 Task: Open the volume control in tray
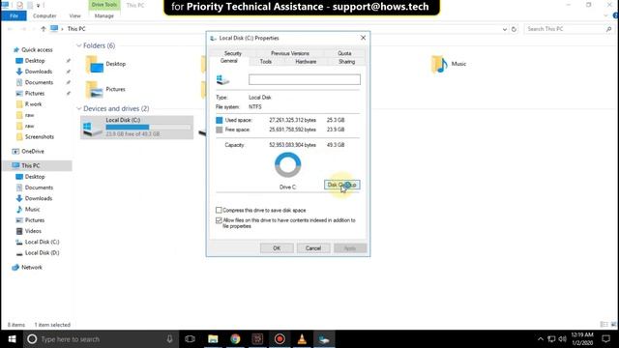(563, 339)
